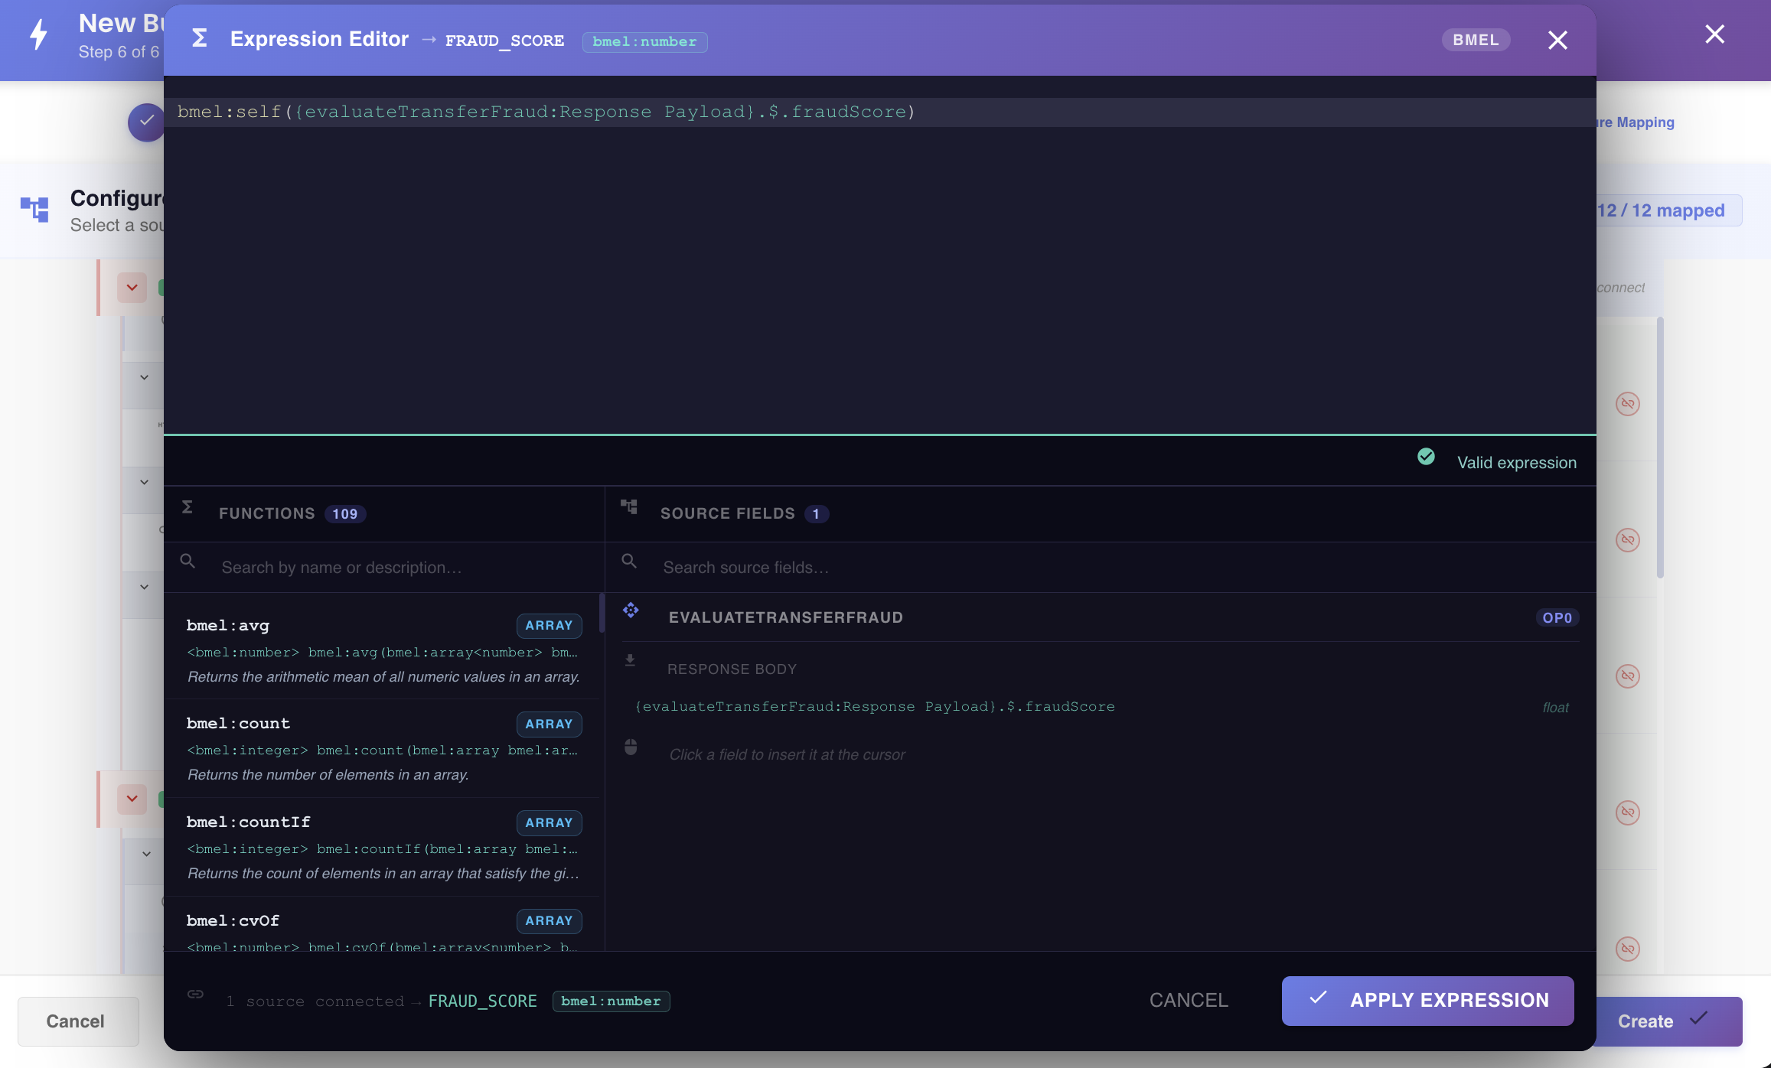Screen dimensions: 1771x1068
Task: Collapse the EVALUATETRANSFERFRAUD source group
Action: (x=1101, y=617)
